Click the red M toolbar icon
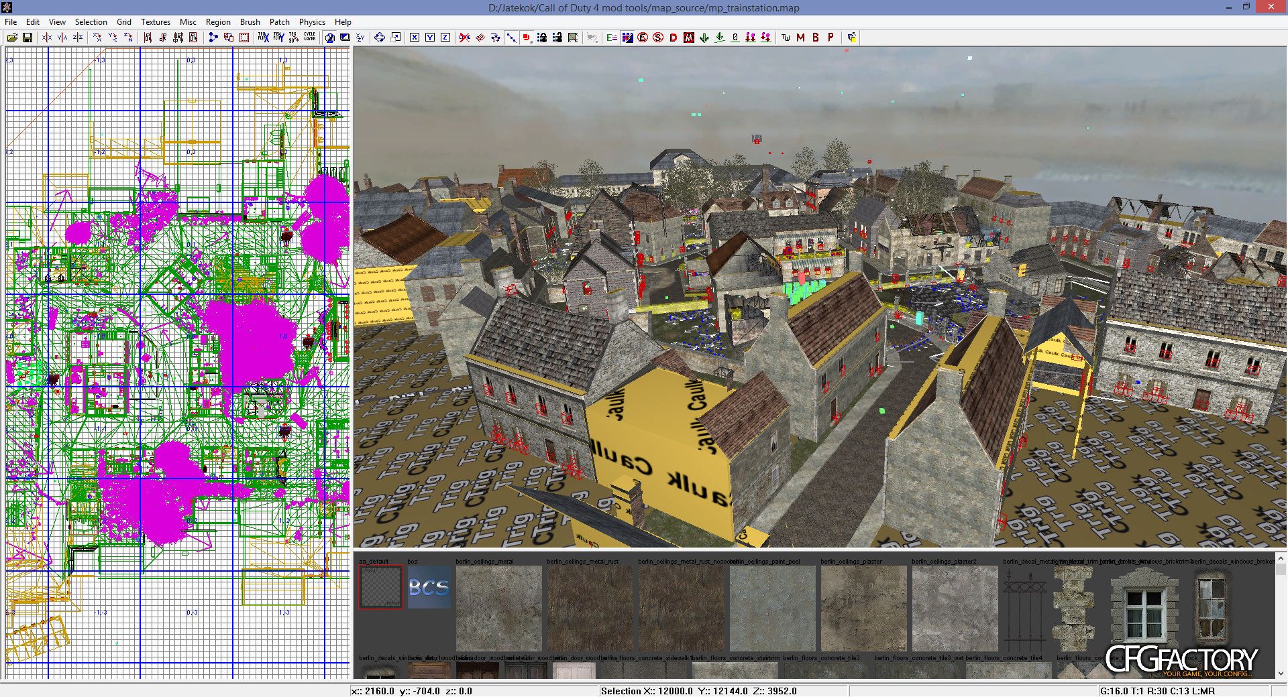This screenshot has height=697, width=1288. pyautogui.click(x=800, y=38)
